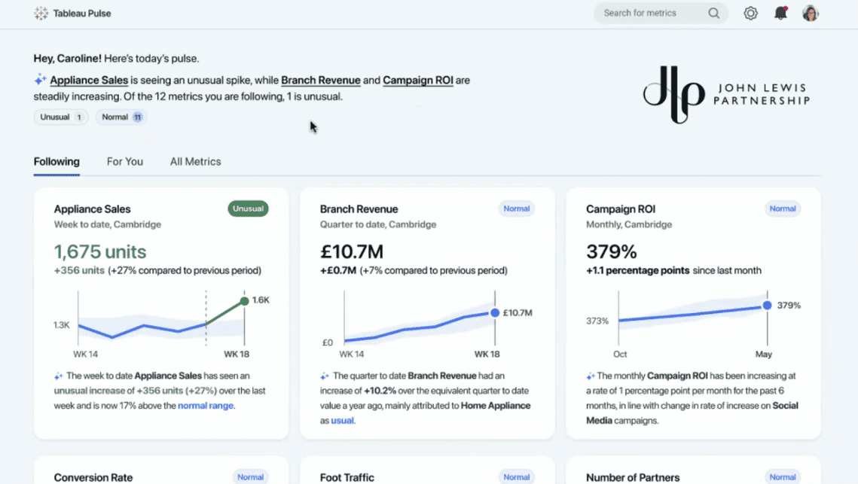This screenshot has width=858, height=484.
Task: Click the sparkle icon in the Branch Revenue insight
Action: coord(324,376)
